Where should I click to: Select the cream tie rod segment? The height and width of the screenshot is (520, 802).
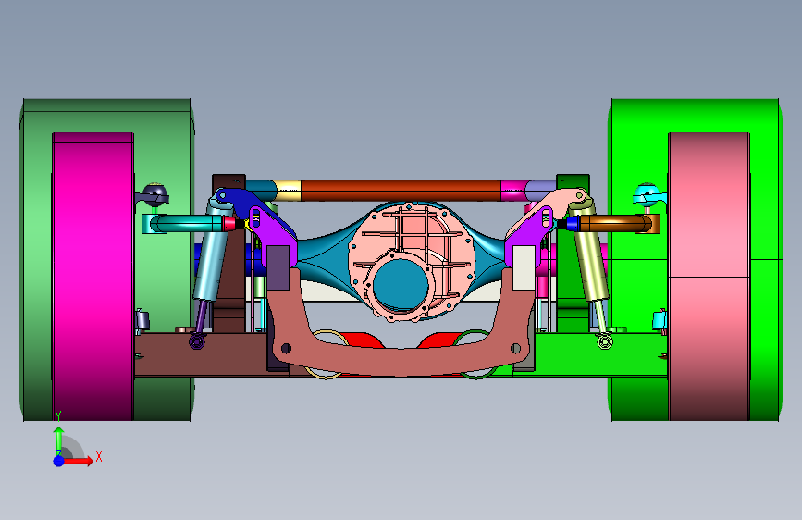pyautogui.click(x=289, y=191)
